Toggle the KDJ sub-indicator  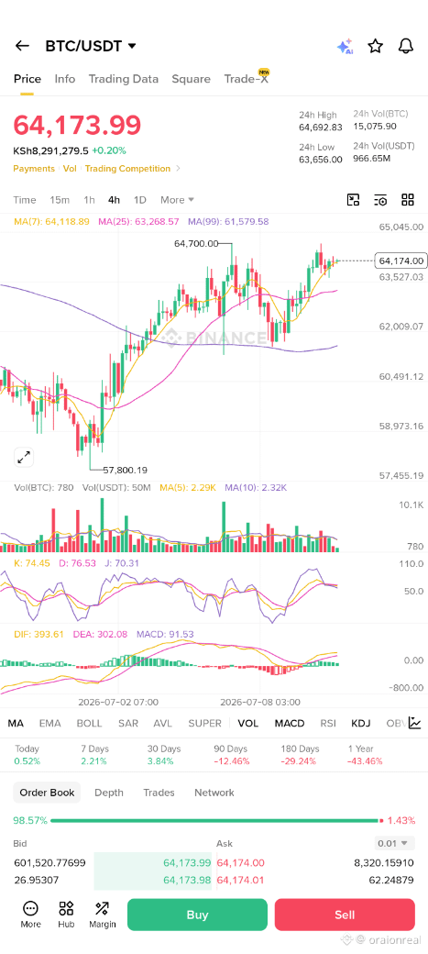(361, 724)
